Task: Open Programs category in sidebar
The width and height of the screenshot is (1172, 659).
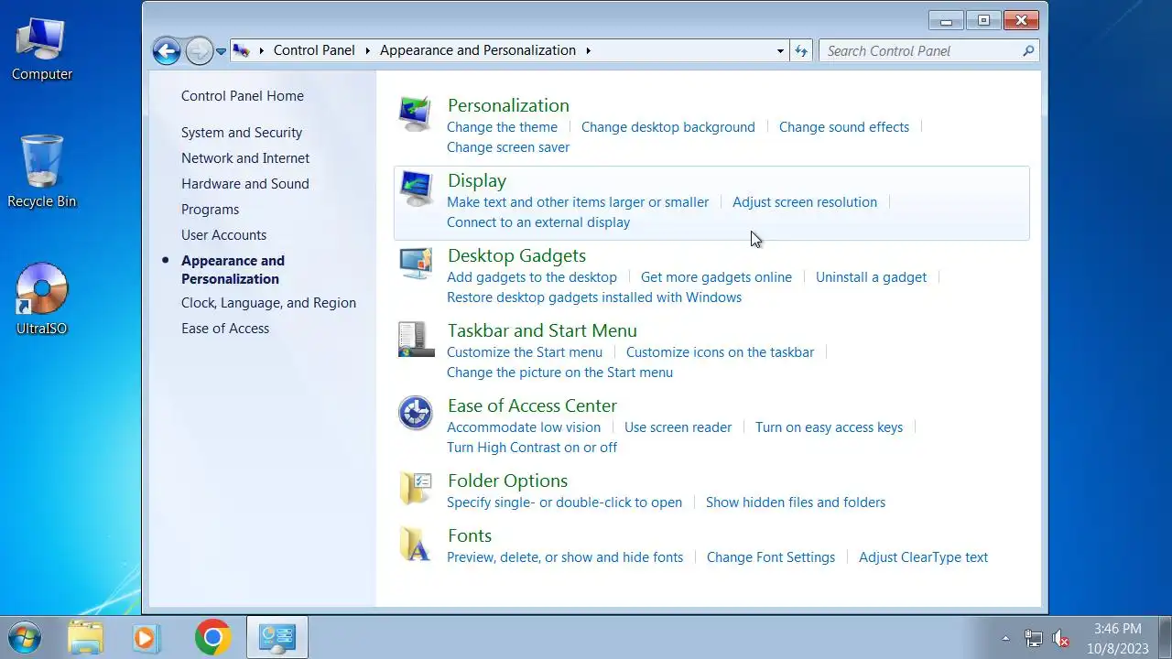Action: [x=210, y=210]
